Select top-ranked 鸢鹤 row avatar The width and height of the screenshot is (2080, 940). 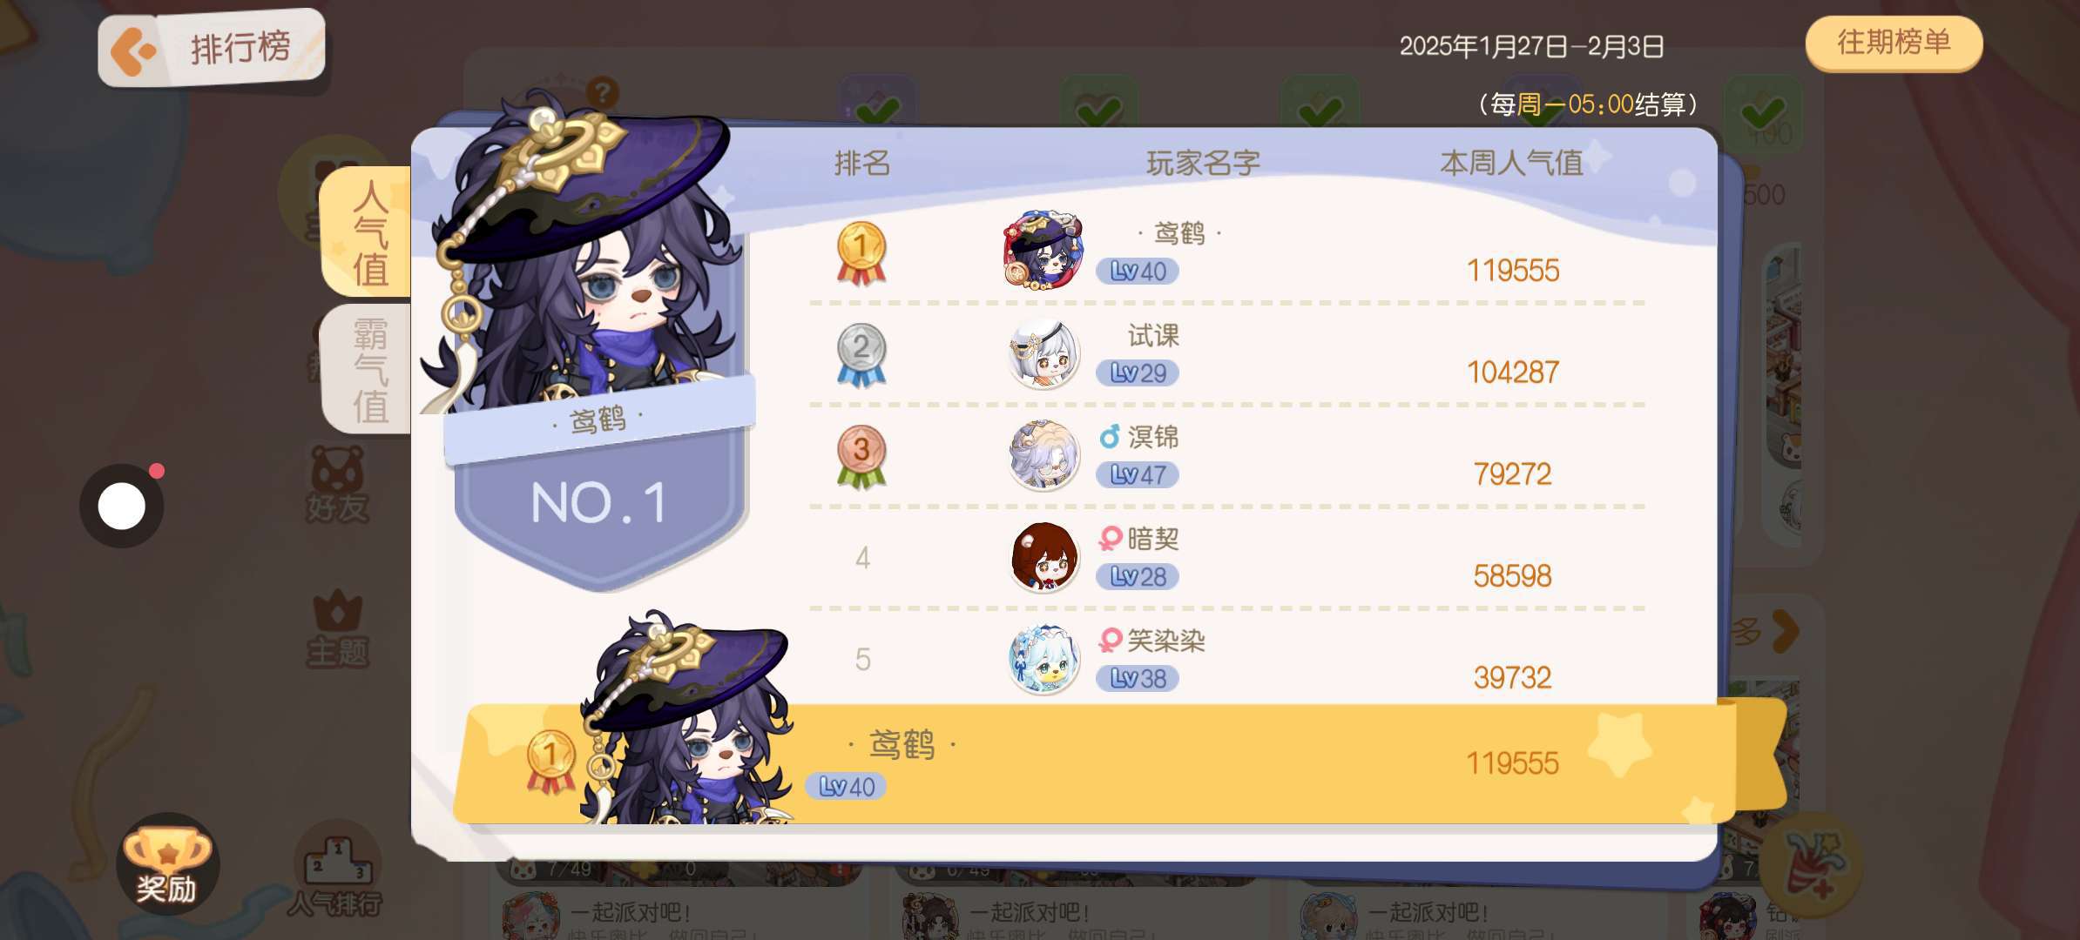pyautogui.click(x=1043, y=250)
